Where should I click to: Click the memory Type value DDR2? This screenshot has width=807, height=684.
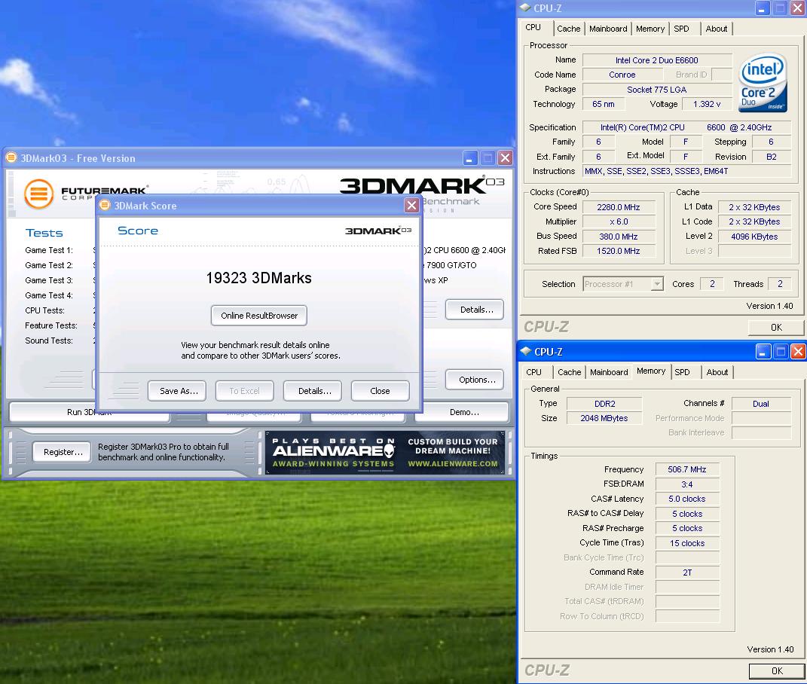coord(605,404)
